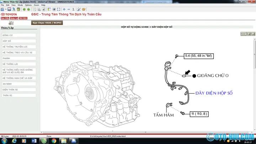Open the file explorer folder on the taskbar
This screenshot has height=144, width=256.
click(x=64, y=141)
